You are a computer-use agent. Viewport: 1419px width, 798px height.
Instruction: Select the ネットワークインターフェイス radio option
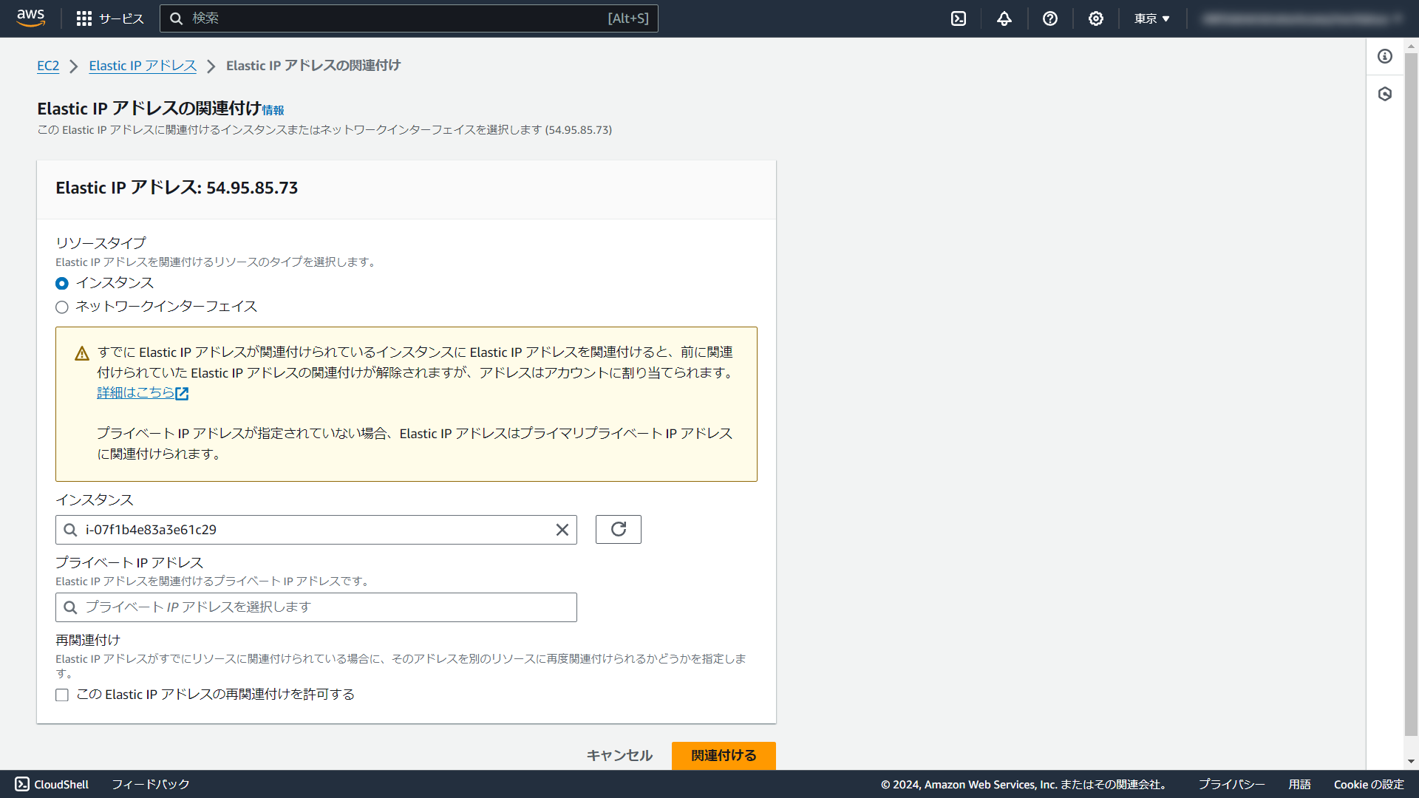tap(62, 307)
